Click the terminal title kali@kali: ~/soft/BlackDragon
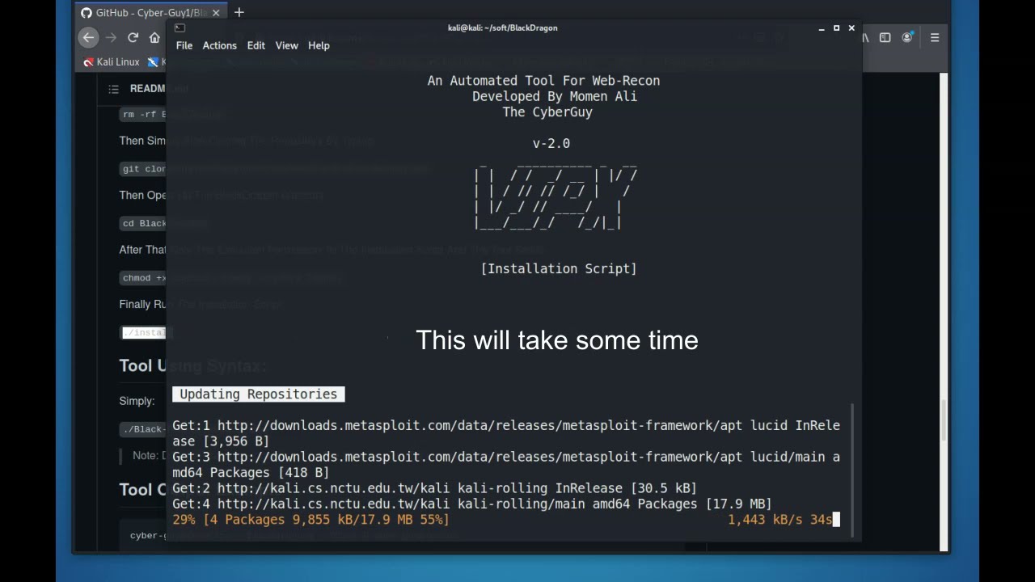 pos(502,28)
